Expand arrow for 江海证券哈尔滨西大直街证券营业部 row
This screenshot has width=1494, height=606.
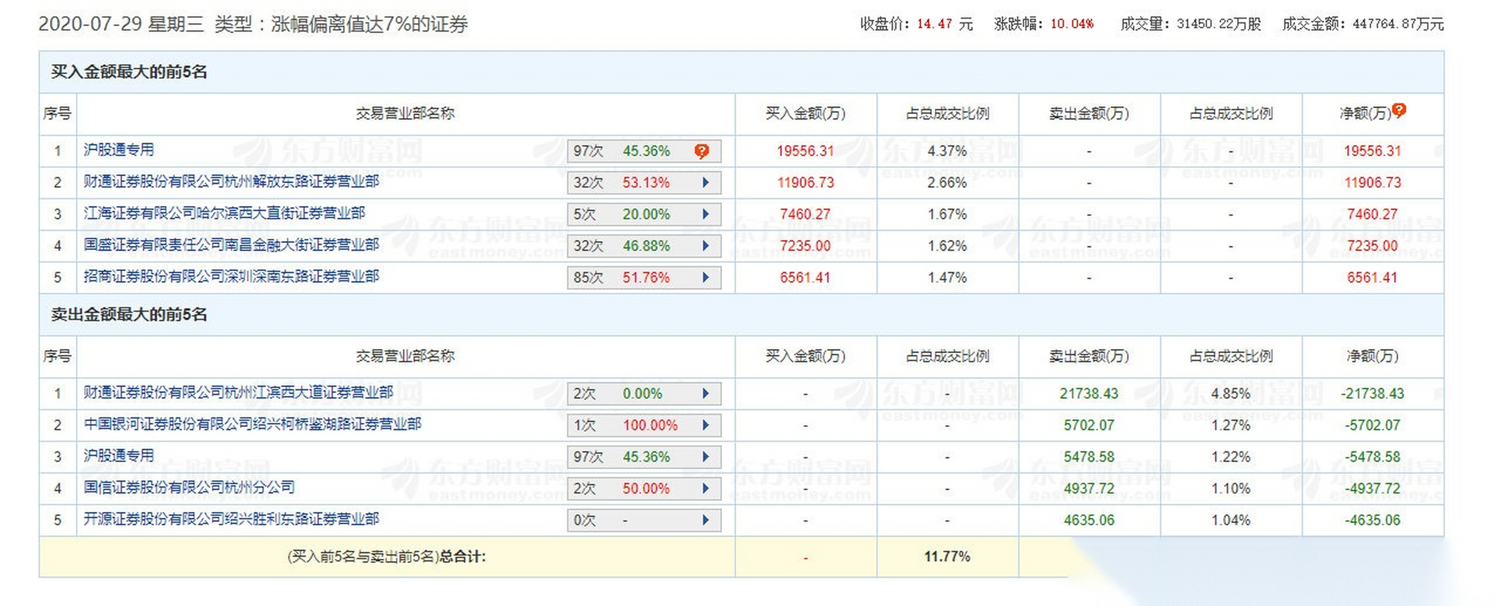click(x=705, y=214)
